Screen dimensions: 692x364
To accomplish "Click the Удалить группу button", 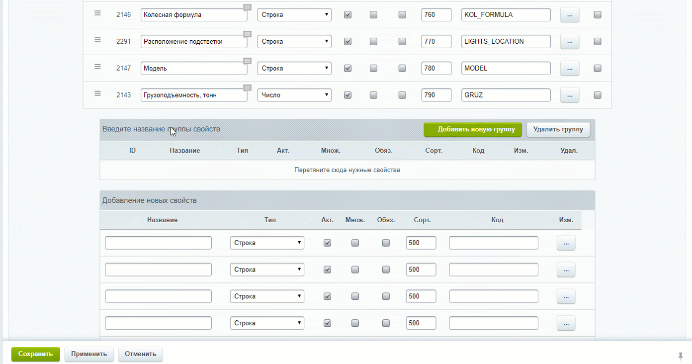I will point(558,130).
